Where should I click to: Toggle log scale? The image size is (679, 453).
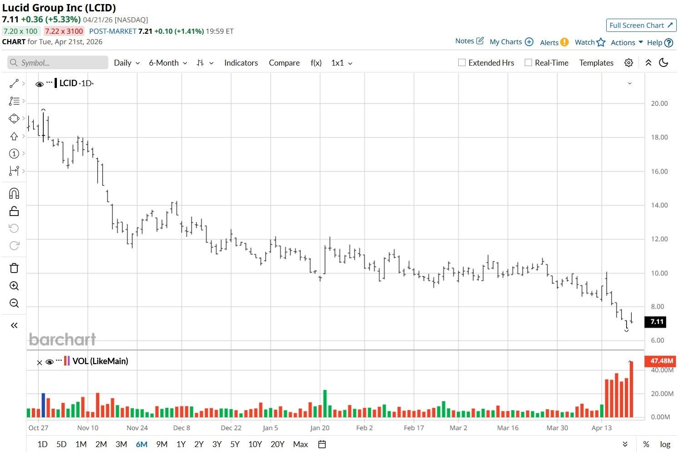665,444
